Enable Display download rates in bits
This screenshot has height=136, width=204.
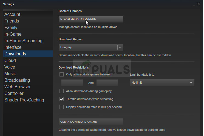(x=61, y=107)
